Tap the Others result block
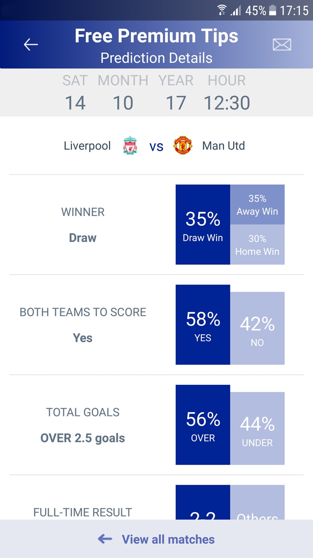Viewport: 313px width, 558px height. tap(257, 502)
